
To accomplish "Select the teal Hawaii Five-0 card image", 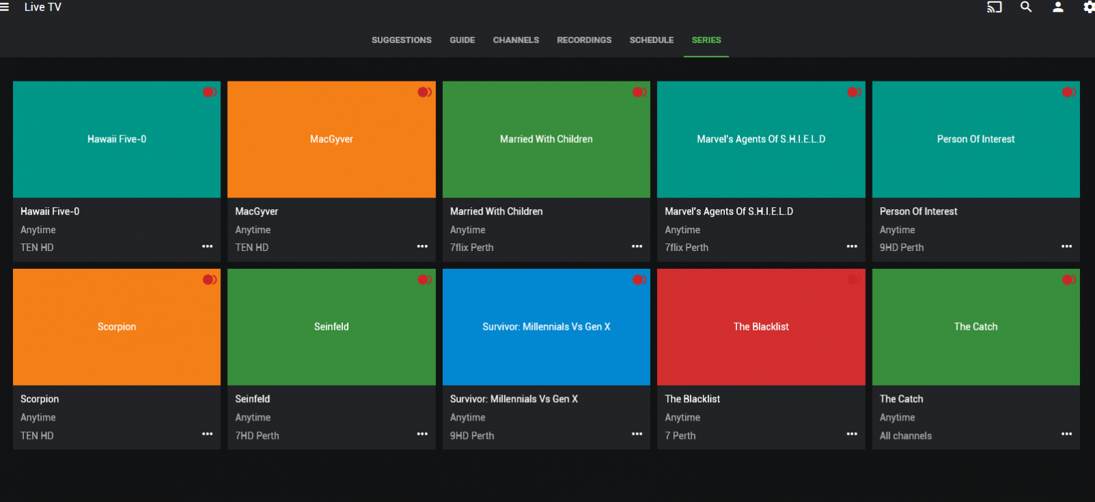I will pyautogui.click(x=117, y=140).
